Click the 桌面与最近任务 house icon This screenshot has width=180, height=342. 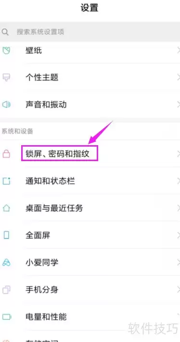pyautogui.click(x=6, y=208)
